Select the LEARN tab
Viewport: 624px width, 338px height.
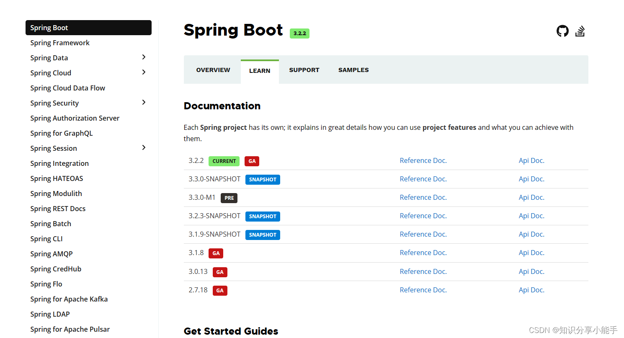click(x=260, y=71)
